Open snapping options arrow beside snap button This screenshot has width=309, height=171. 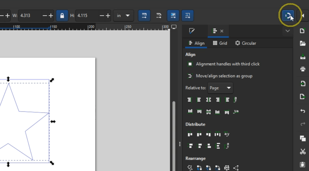[303, 15]
